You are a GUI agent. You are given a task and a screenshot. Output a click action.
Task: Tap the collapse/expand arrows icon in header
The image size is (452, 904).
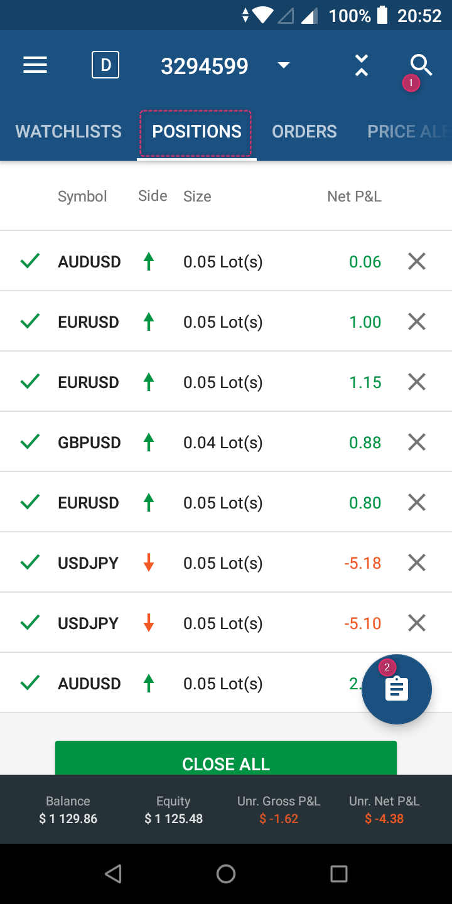361,65
